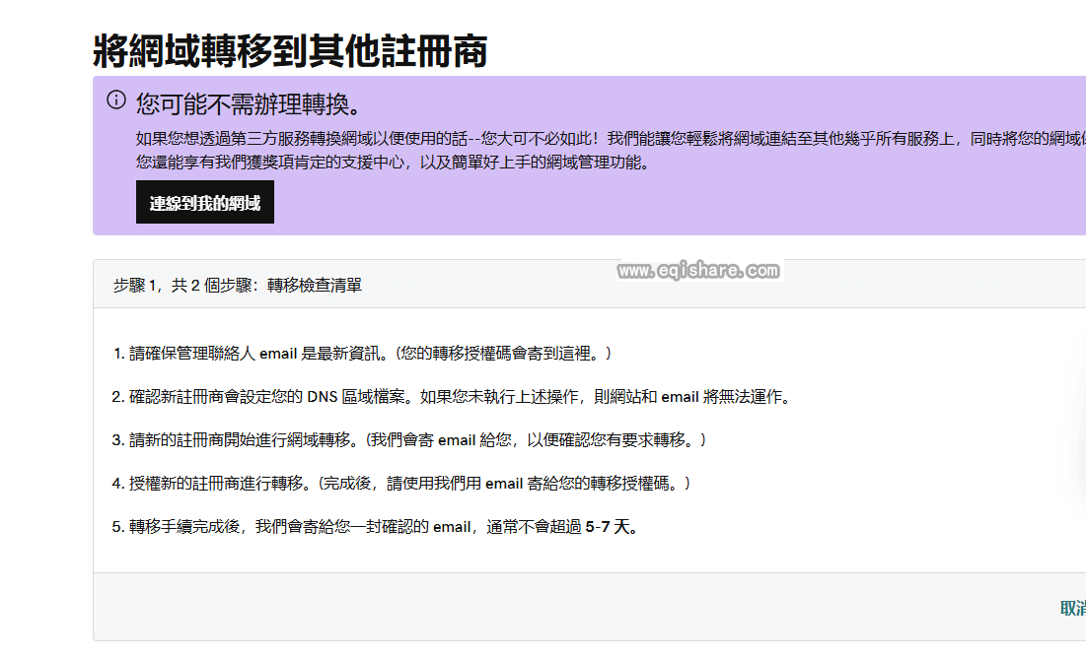Select checklist item 3 about 新的註冊商開始轉移
The image size is (1086, 658).
[237, 440]
